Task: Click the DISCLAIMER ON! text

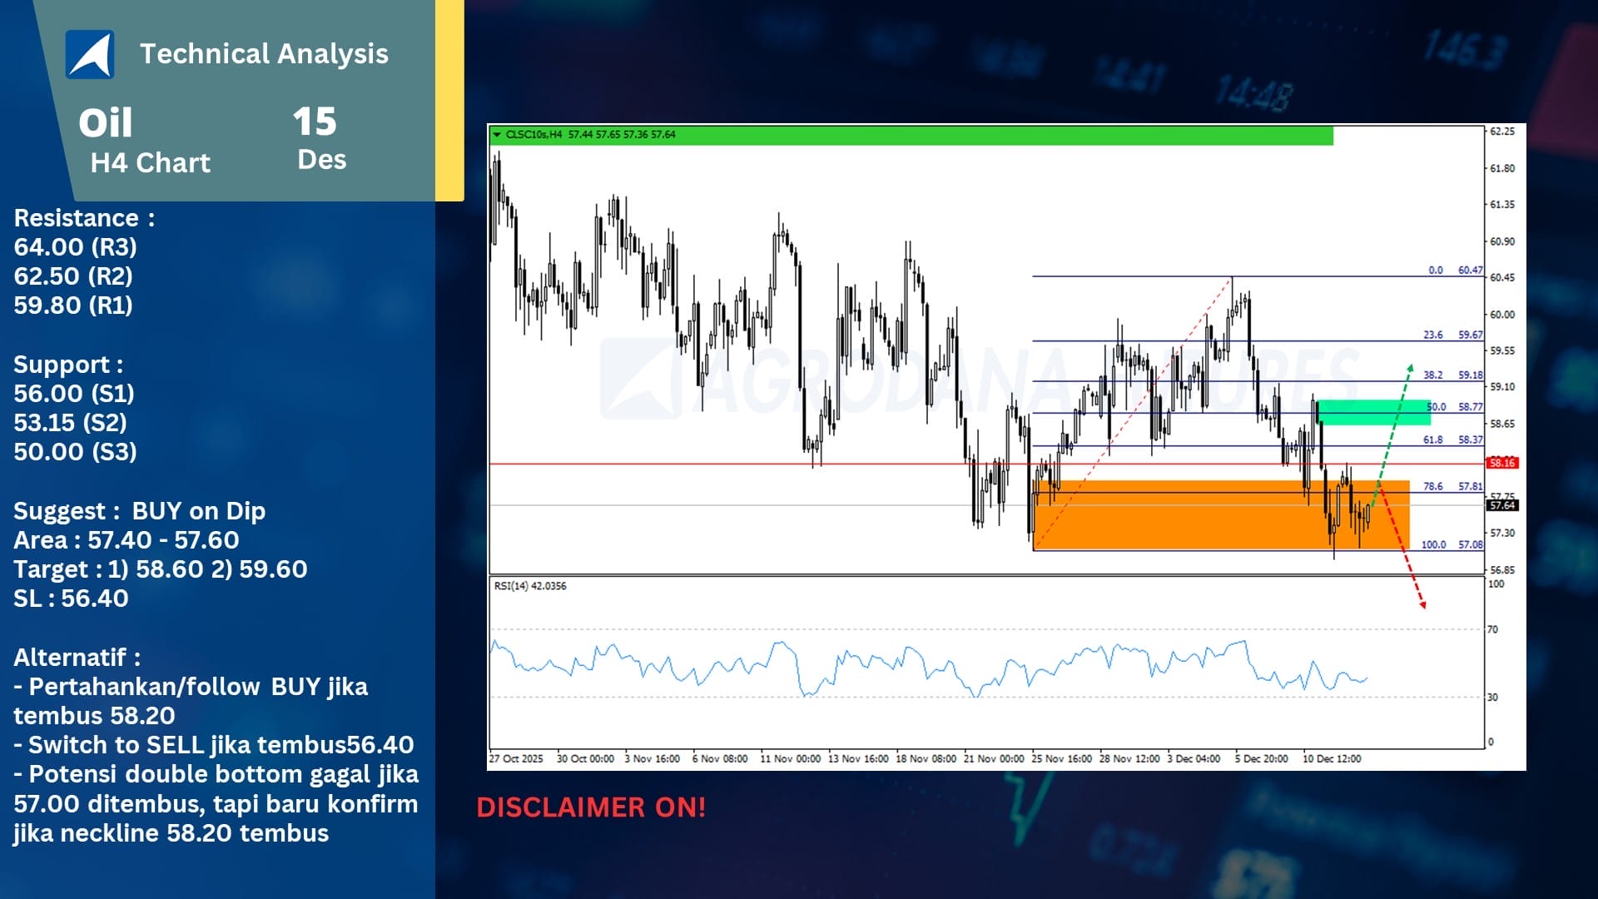Action: point(591,807)
